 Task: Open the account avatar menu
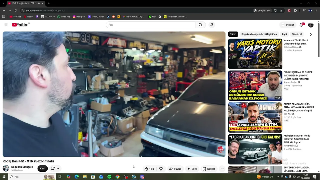coord(311,25)
